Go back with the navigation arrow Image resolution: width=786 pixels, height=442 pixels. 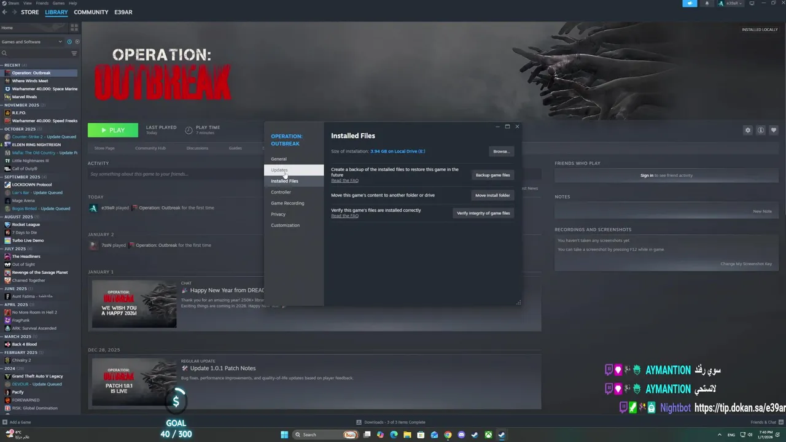coord(4,12)
